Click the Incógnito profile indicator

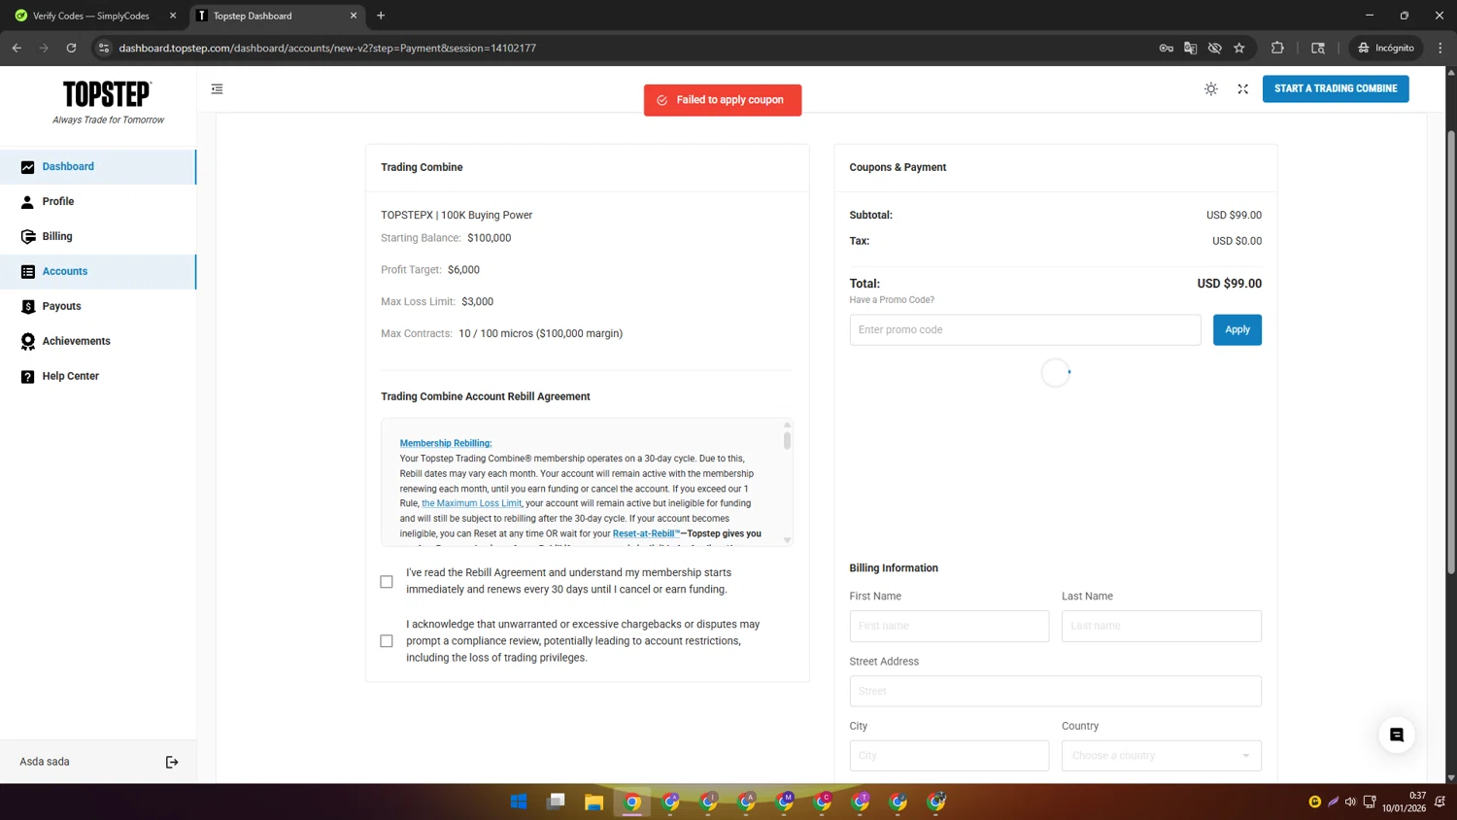tap(1386, 48)
